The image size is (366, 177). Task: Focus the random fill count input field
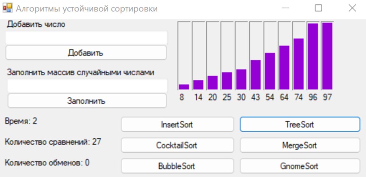(87, 86)
